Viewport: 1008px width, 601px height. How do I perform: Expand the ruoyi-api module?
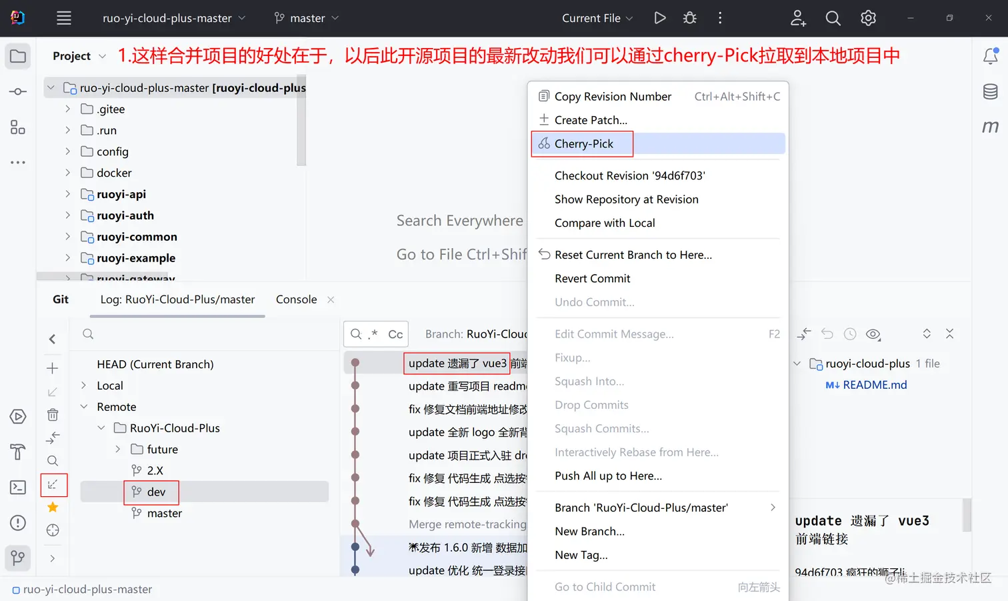click(67, 195)
